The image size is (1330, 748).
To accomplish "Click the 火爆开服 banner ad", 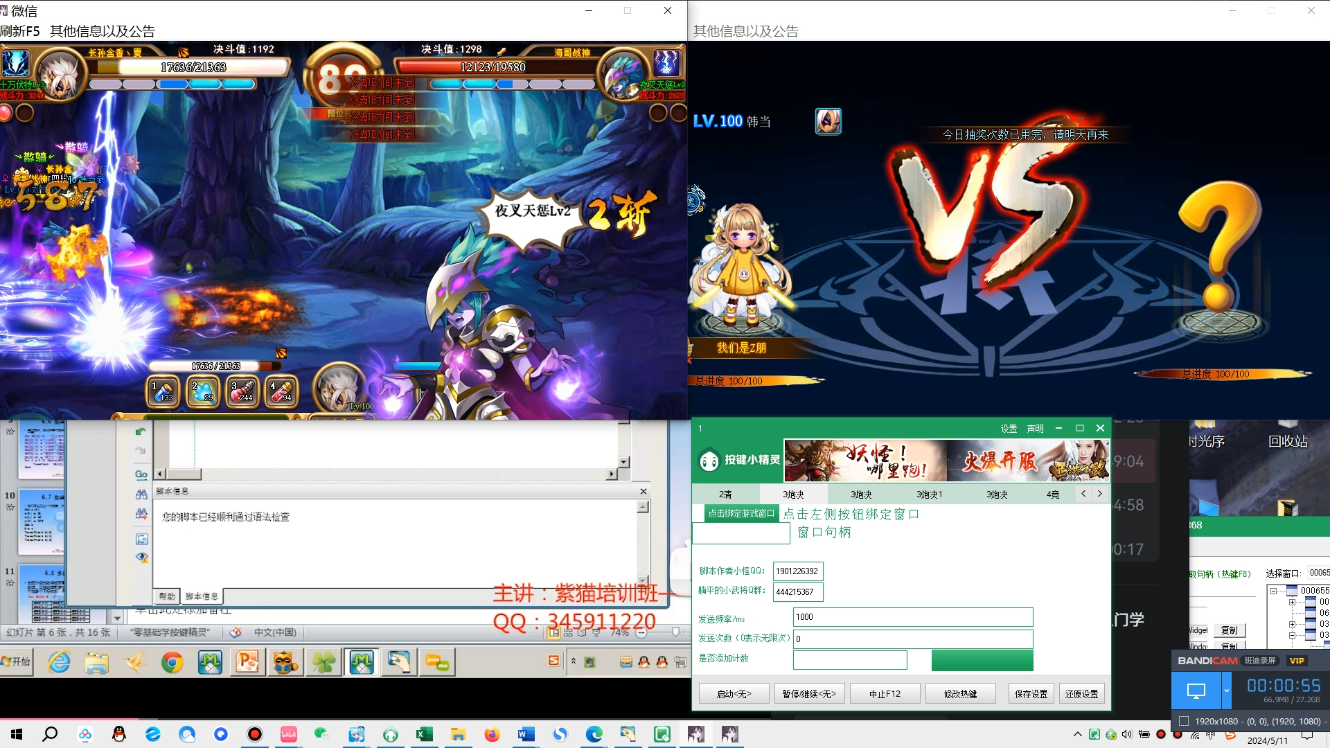I will (1028, 461).
